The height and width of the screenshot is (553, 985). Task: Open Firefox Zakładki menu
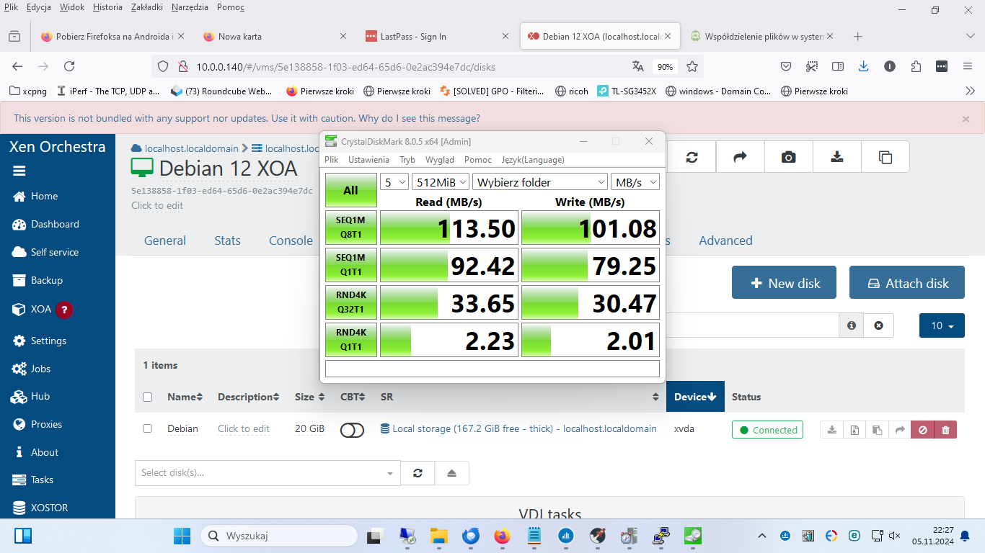[x=147, y=7]
